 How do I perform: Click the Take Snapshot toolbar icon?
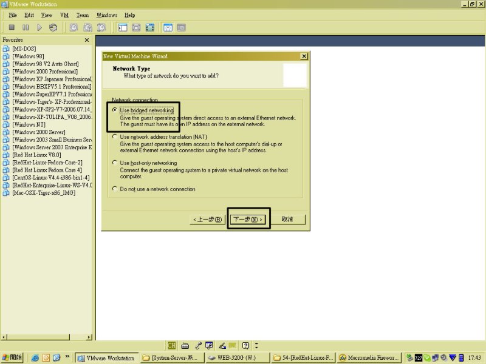(x=74, y=27)
